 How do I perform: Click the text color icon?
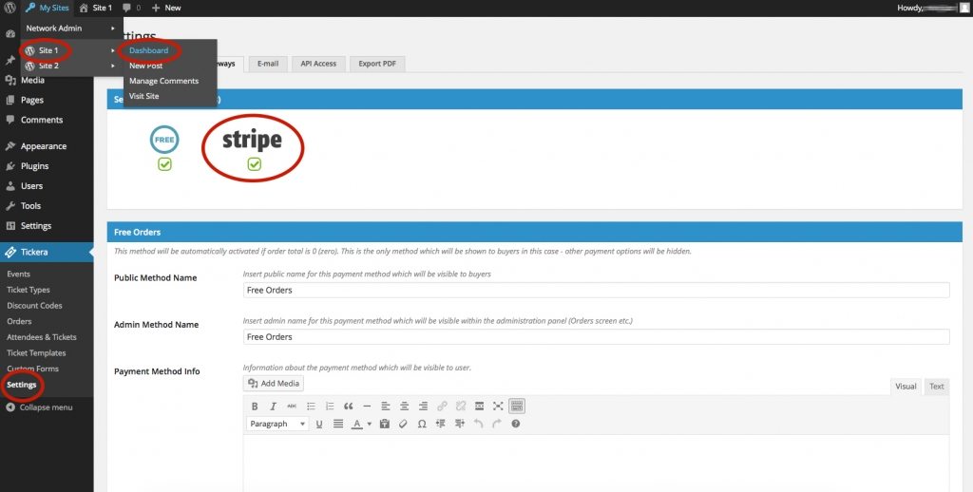[357, 424]
